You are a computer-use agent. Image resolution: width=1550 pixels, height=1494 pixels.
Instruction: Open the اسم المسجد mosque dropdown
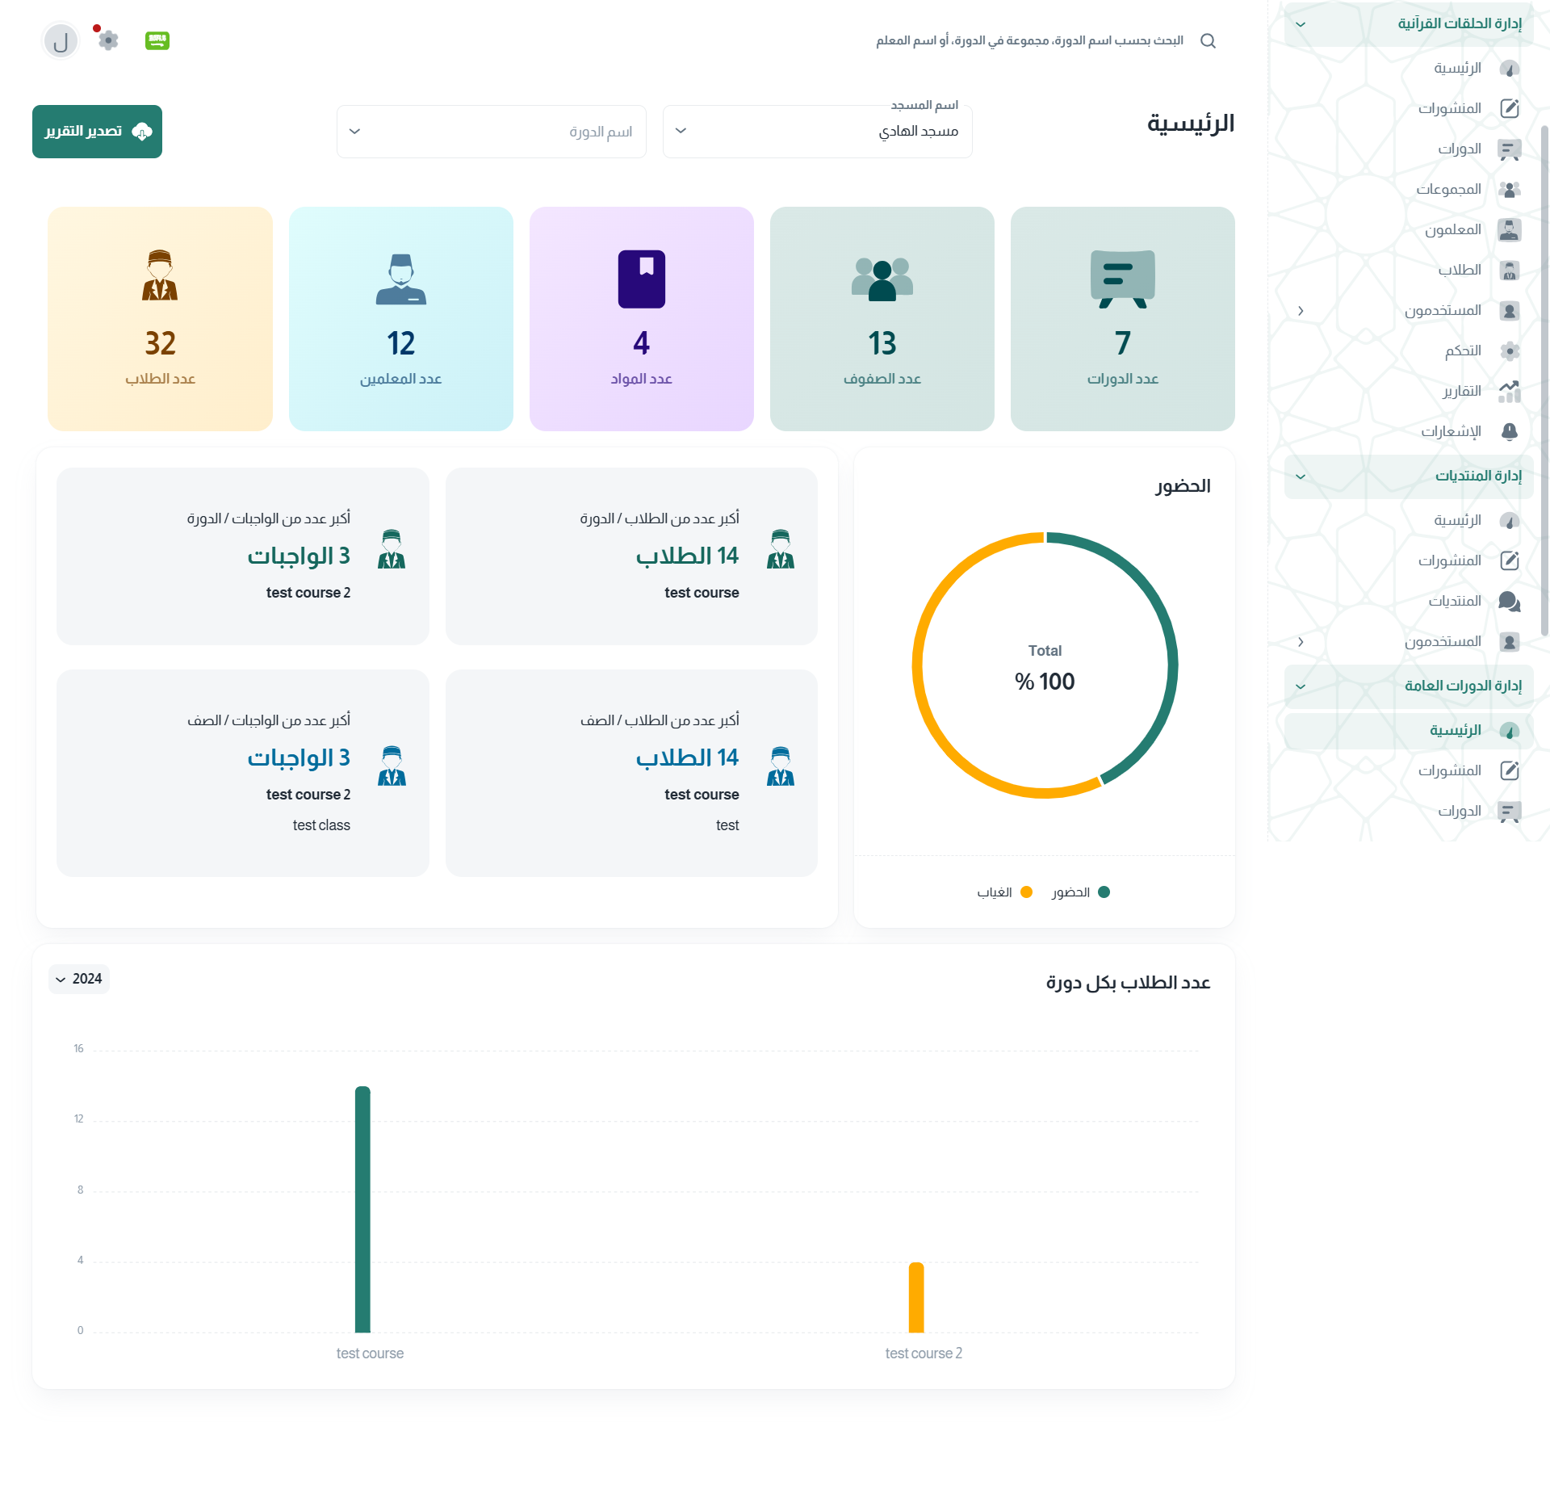coord(817,132)
